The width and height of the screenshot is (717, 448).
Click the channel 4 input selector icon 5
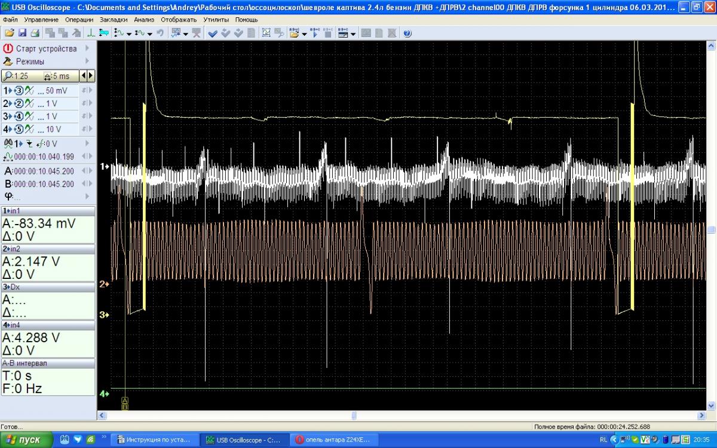(x=19, y=129)
